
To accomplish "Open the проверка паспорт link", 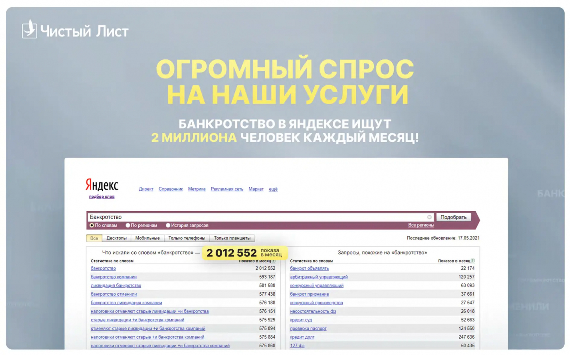I will coord(308,328).
